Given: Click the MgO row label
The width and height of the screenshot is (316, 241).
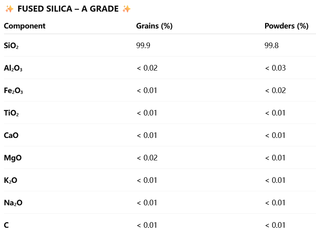Looking at the screenshot, I should (13, 158).
